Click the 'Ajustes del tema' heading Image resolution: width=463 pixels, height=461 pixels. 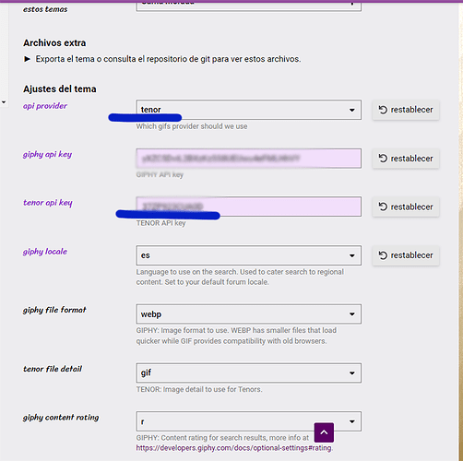tap(60, 89)
